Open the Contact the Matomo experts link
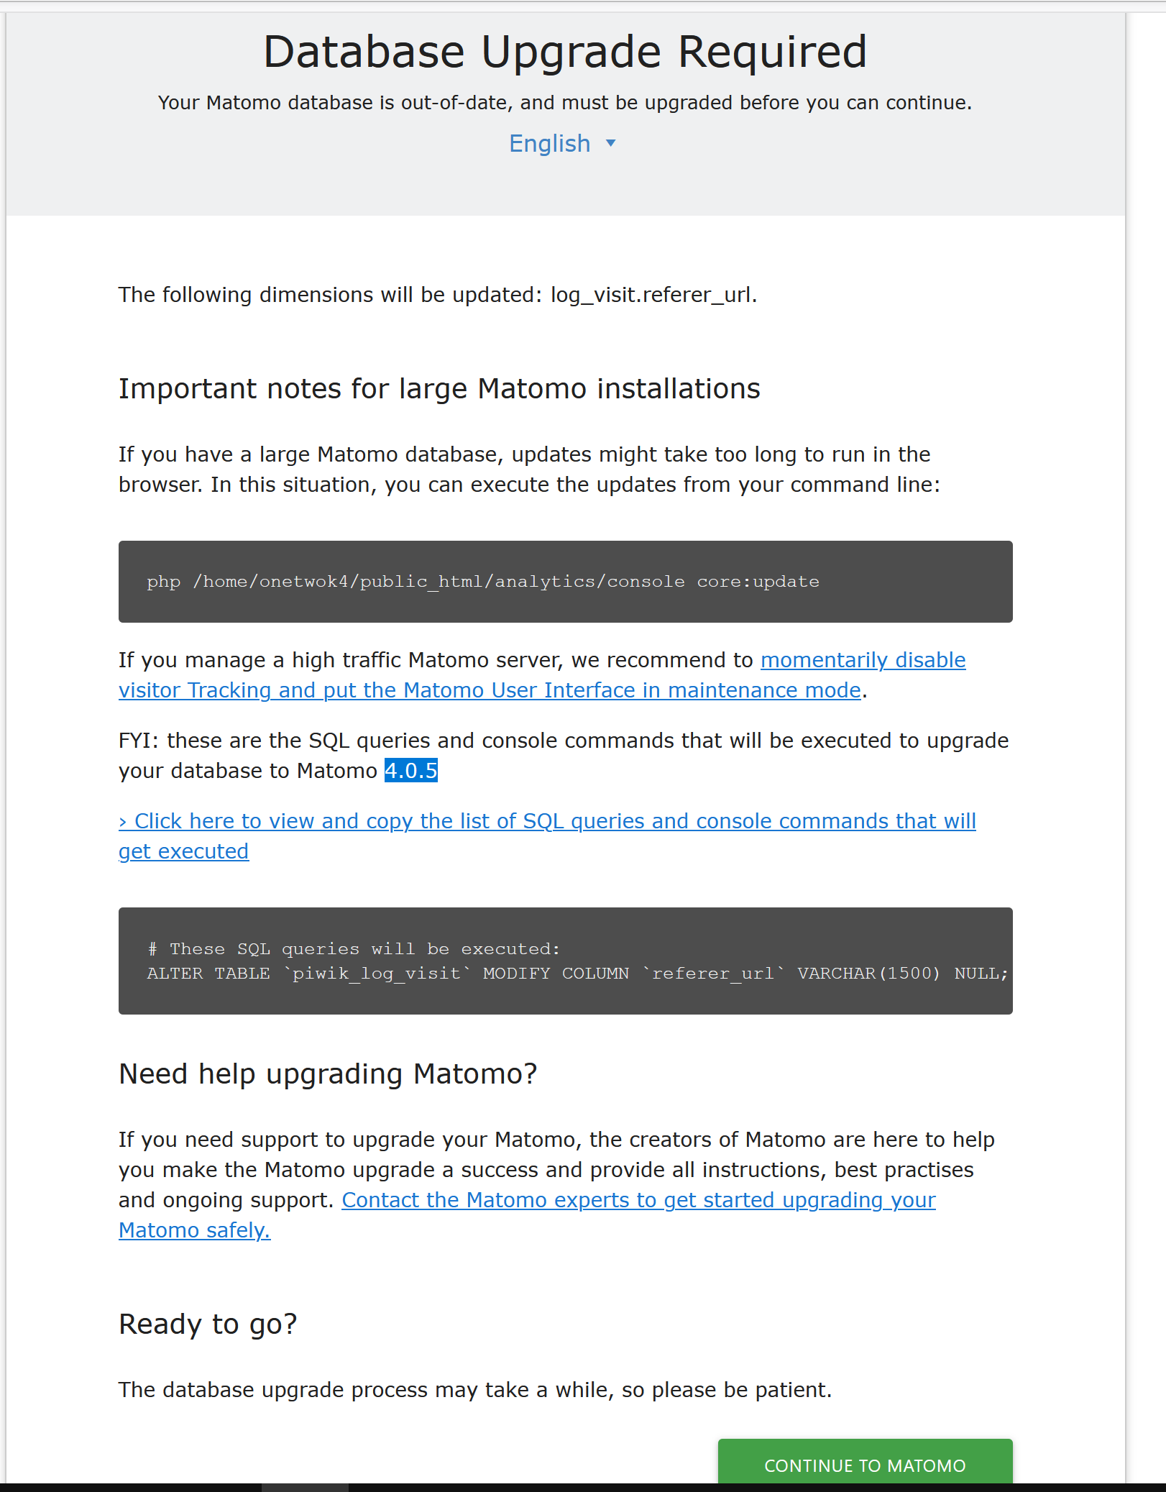Image resolution: width=1166 pixels, height=1492 pixels. tap(527, 1215)
